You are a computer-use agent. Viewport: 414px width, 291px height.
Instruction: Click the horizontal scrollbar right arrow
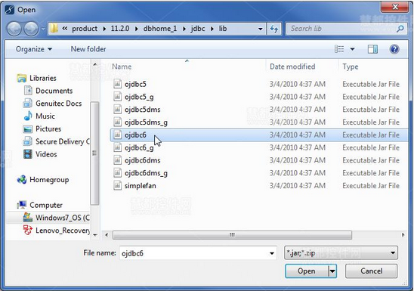click(x=403, y=235)
